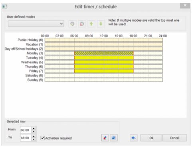Click the From time field showing 06:00
Image resolution: width=192 pixels, height=148 pixels.
click(26, 130)
